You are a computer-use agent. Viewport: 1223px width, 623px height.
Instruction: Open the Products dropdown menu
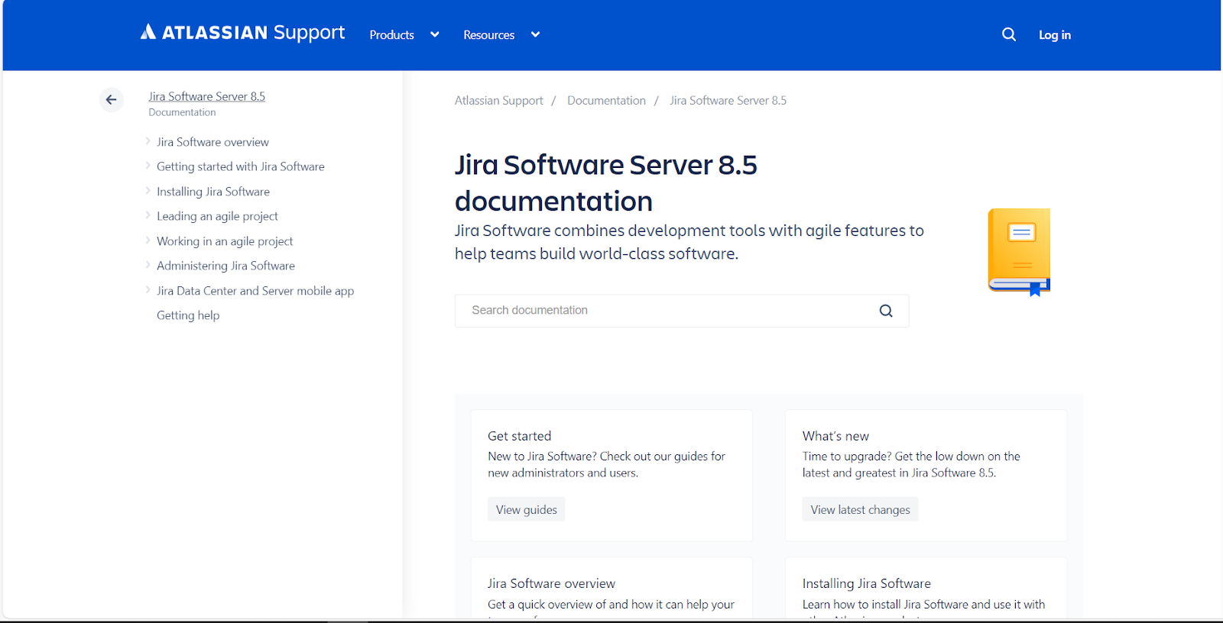(404, 34)
